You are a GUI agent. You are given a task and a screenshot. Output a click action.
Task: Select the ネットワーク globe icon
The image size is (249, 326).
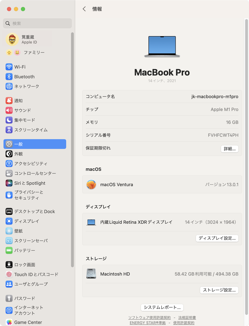(x=9, y=86)
